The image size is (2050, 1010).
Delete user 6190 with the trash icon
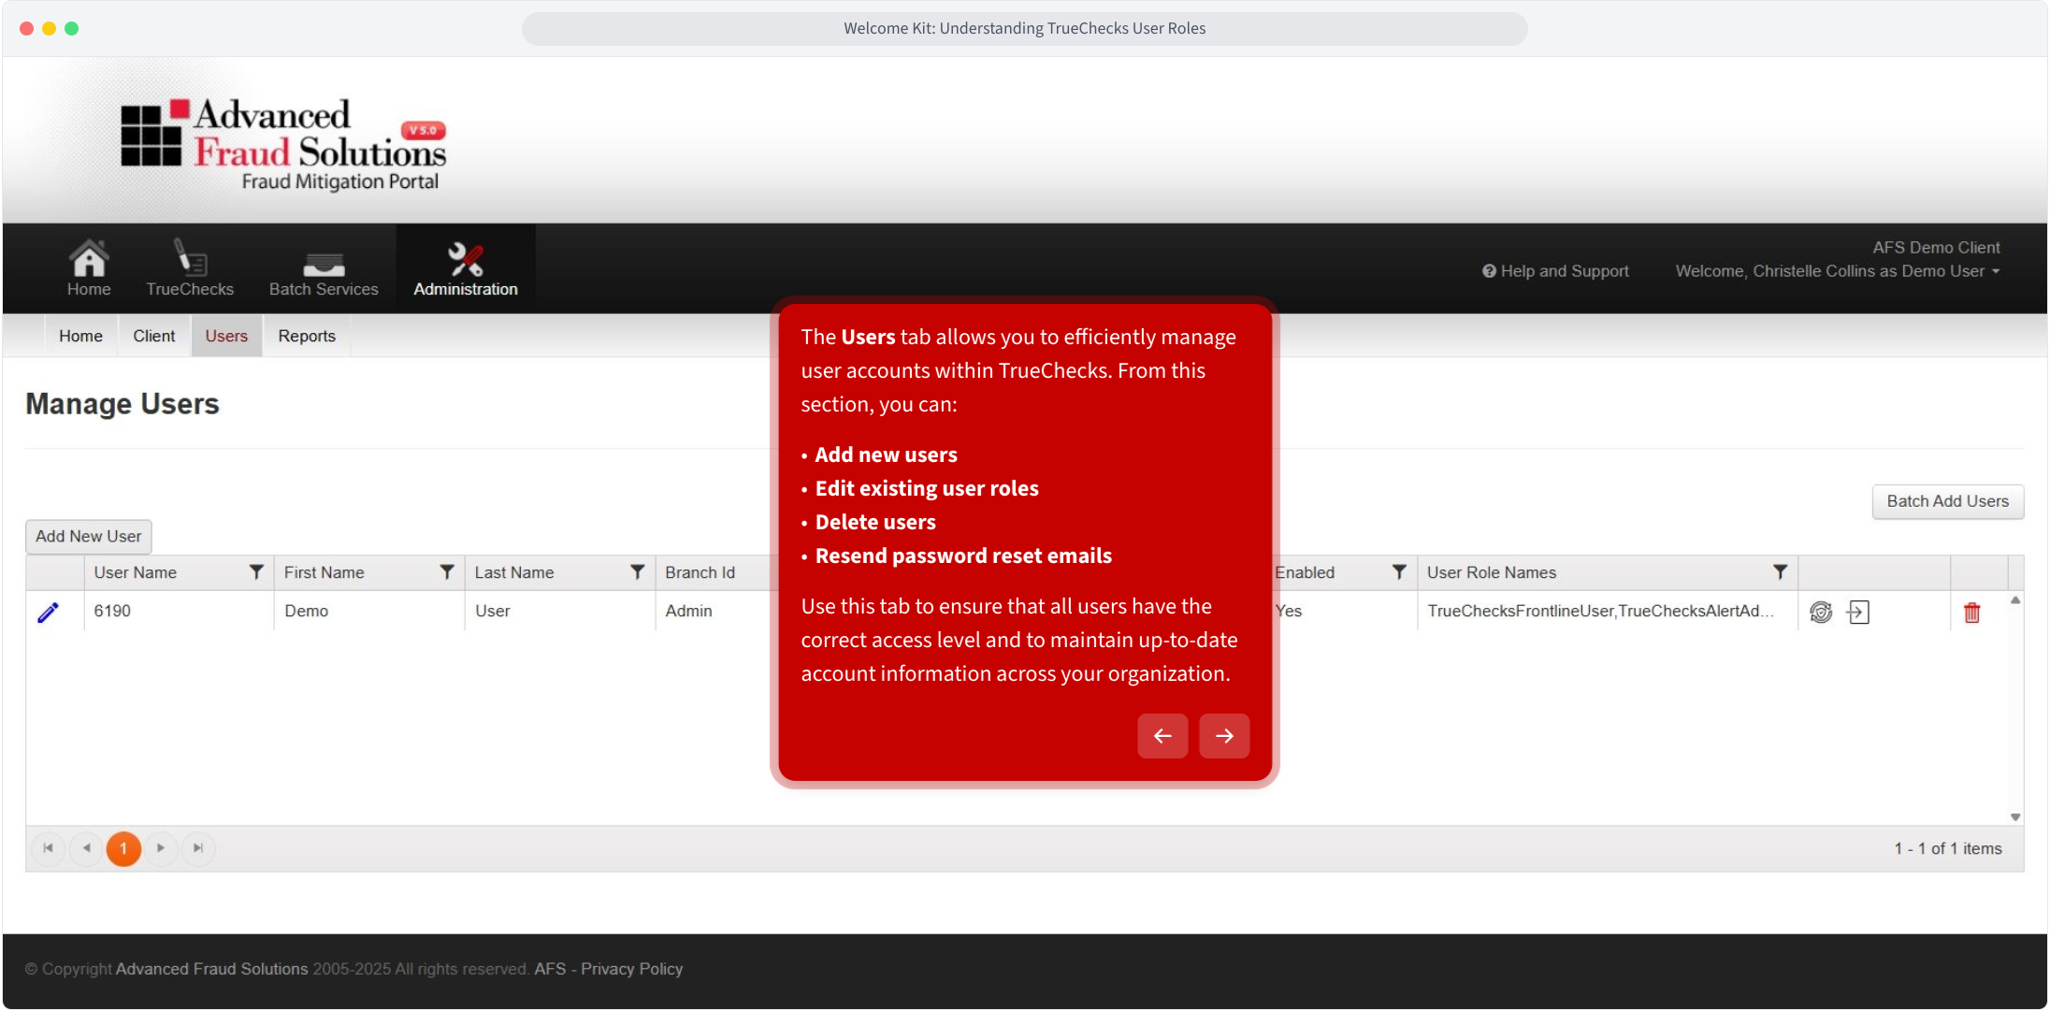[1972, 613]
